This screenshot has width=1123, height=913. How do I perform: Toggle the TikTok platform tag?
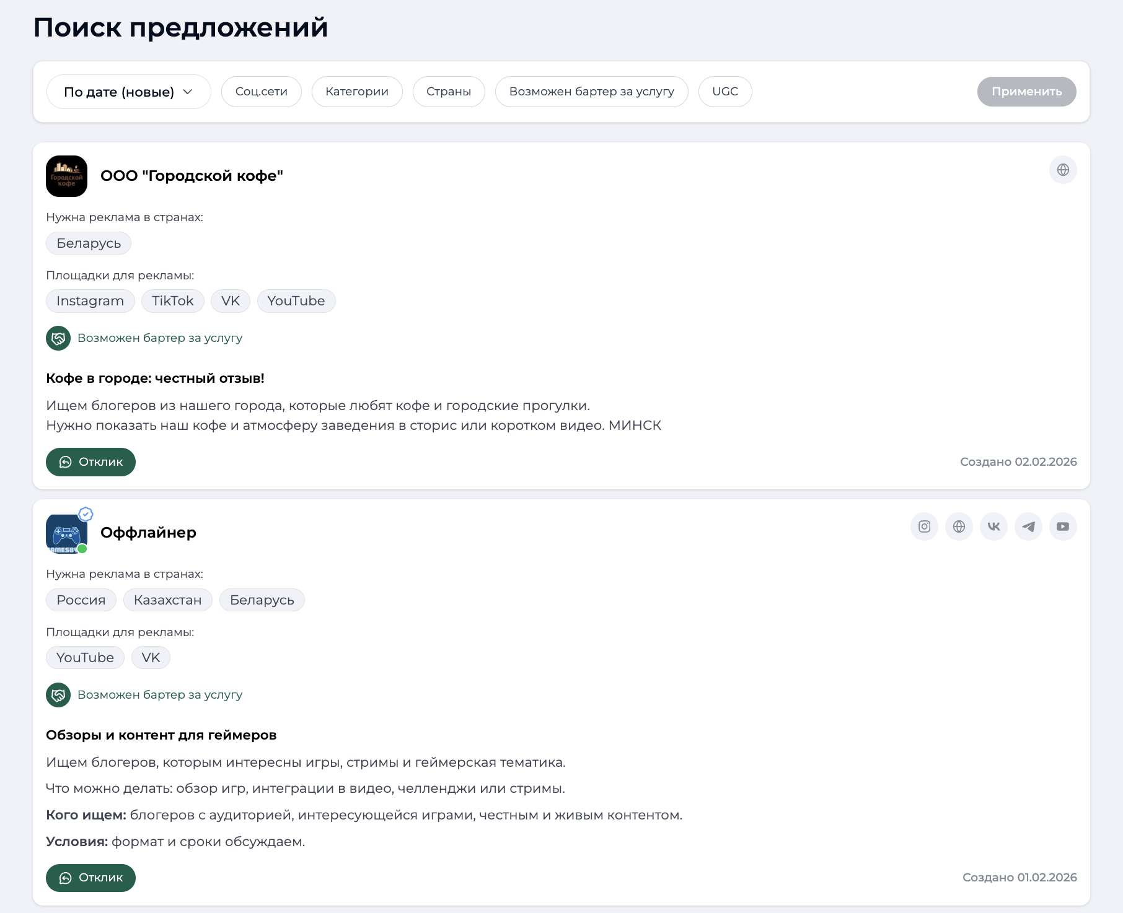(x=172, y=301)
